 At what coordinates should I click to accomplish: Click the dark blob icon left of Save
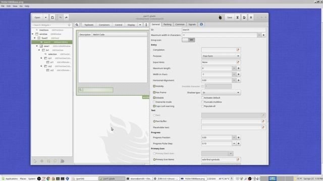pos(220,18)
